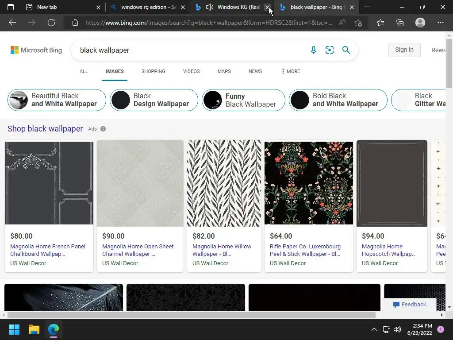Click the French Panel wallpaper thumbnail
Screen dimensions: 453x340
49,183
